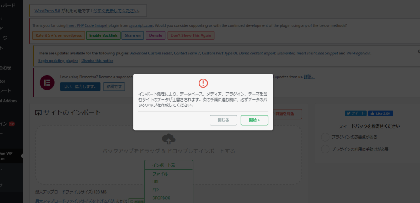Image resolution: width=420 pixels, height=203 pixels.
Task: Click the red exclamation warning icon
Action: pos(203,83)
